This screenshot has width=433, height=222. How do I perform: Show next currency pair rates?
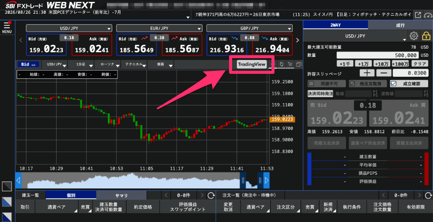coord(297,40)
